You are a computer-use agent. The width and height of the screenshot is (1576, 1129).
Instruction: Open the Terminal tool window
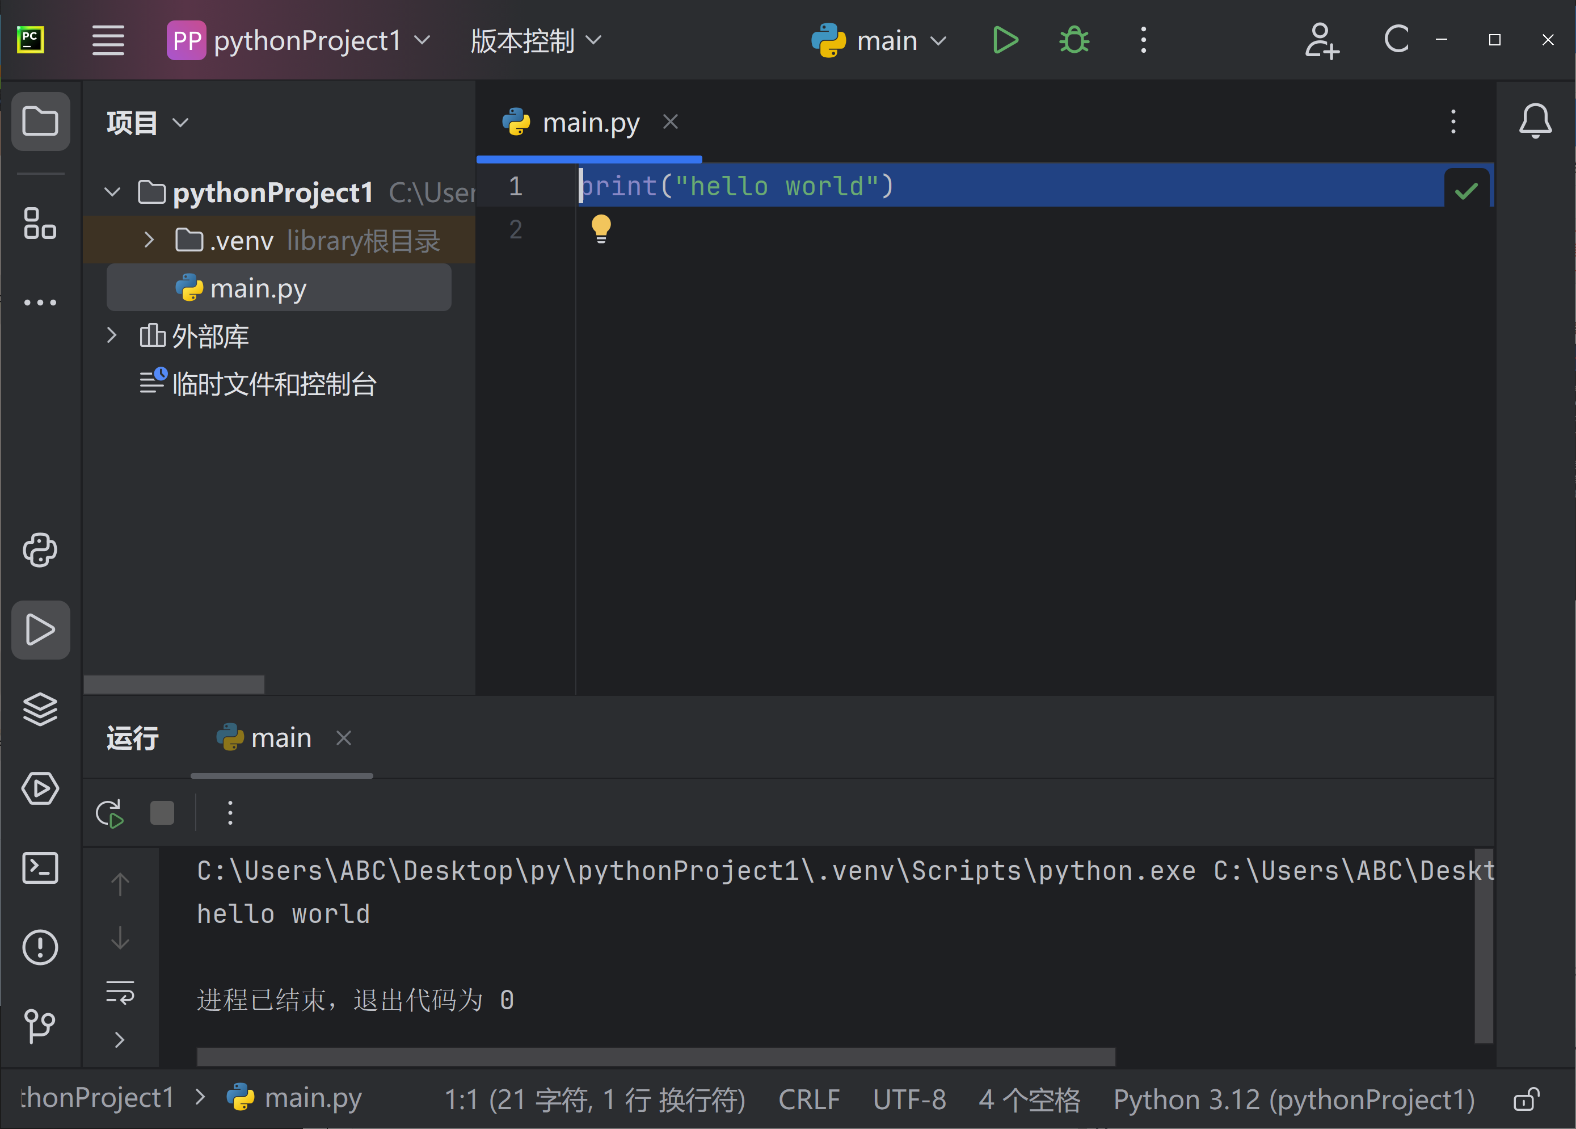tap(40, 867)
